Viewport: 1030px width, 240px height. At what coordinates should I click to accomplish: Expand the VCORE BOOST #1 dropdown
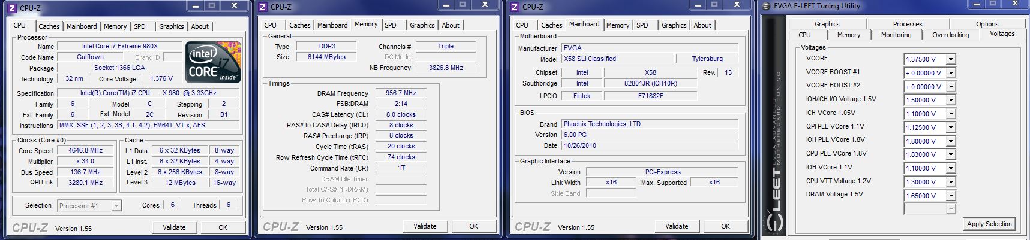pos(951,73)
